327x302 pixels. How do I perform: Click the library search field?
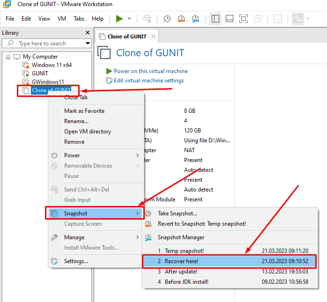pyautogui.click(x=47, y=44)
